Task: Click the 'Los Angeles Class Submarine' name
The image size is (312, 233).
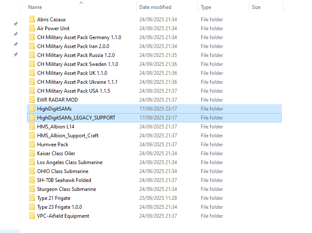Action: (69, 162)
